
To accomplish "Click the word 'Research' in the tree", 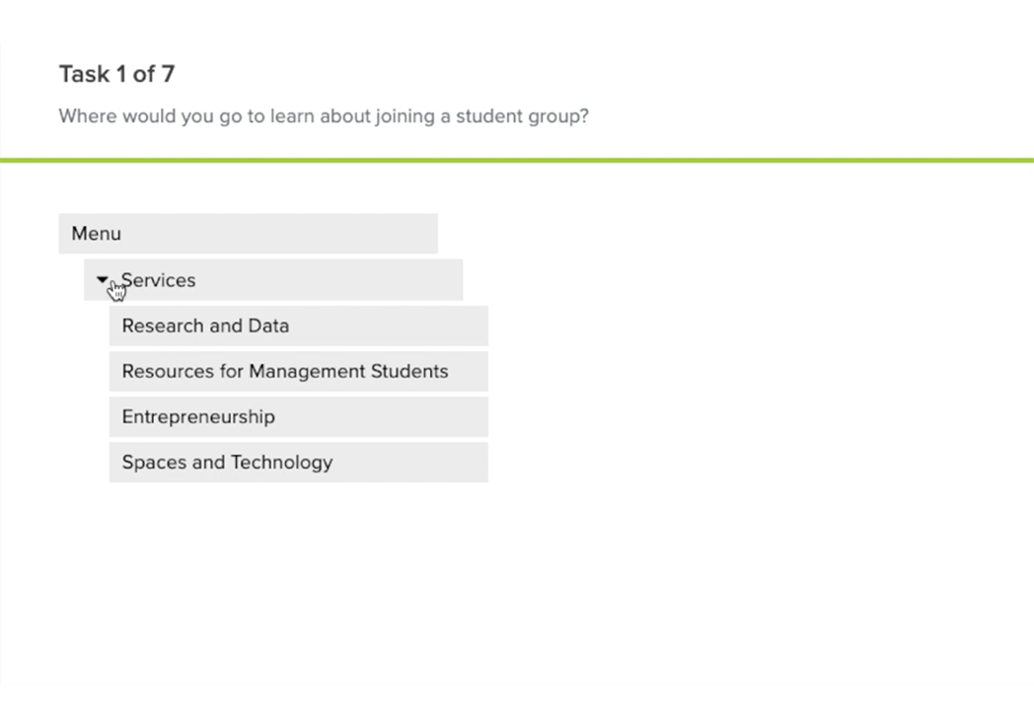I will [163, 326].
